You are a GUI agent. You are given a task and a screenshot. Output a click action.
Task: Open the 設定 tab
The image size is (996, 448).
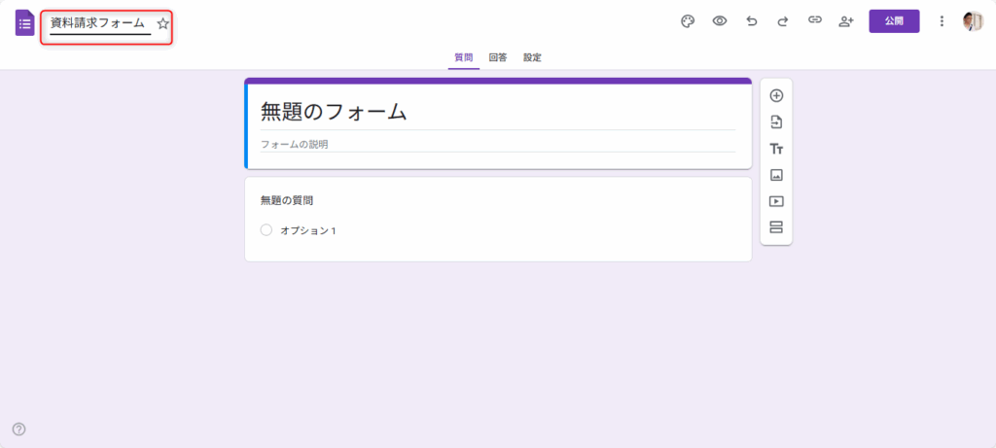tap(532, 57)
